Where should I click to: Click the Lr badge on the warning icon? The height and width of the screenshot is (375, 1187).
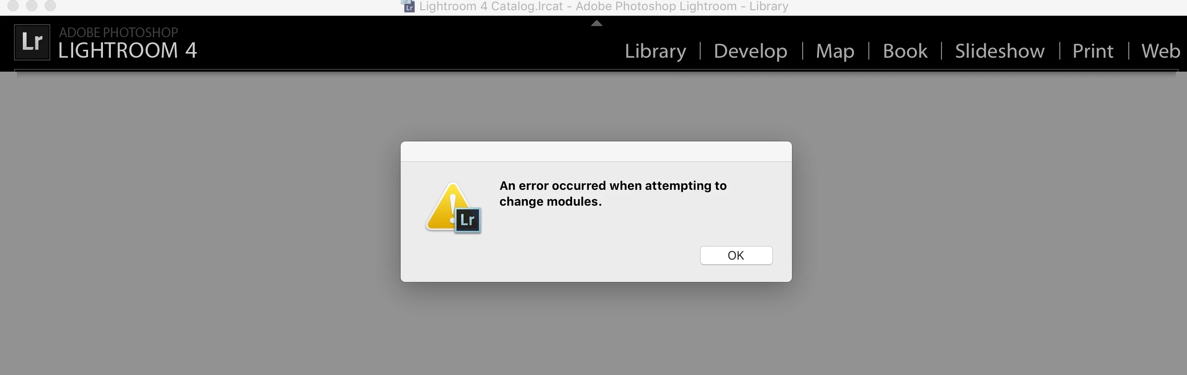[467, 221]
